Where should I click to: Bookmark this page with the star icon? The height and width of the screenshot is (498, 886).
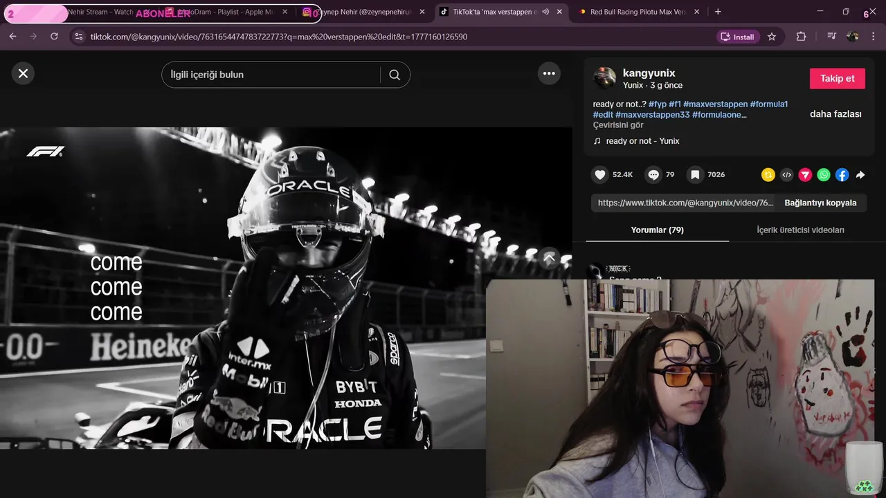pos(772,37)
